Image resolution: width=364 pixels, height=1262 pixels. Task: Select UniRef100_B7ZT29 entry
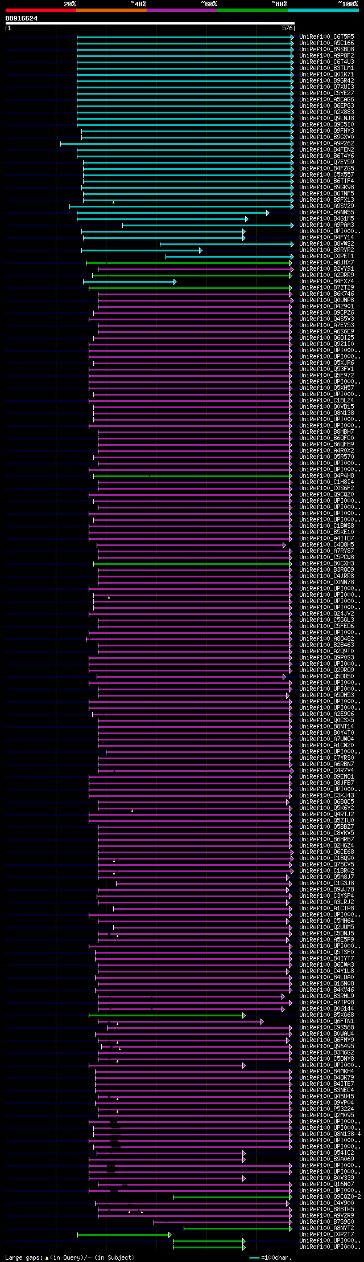point(326,287)
